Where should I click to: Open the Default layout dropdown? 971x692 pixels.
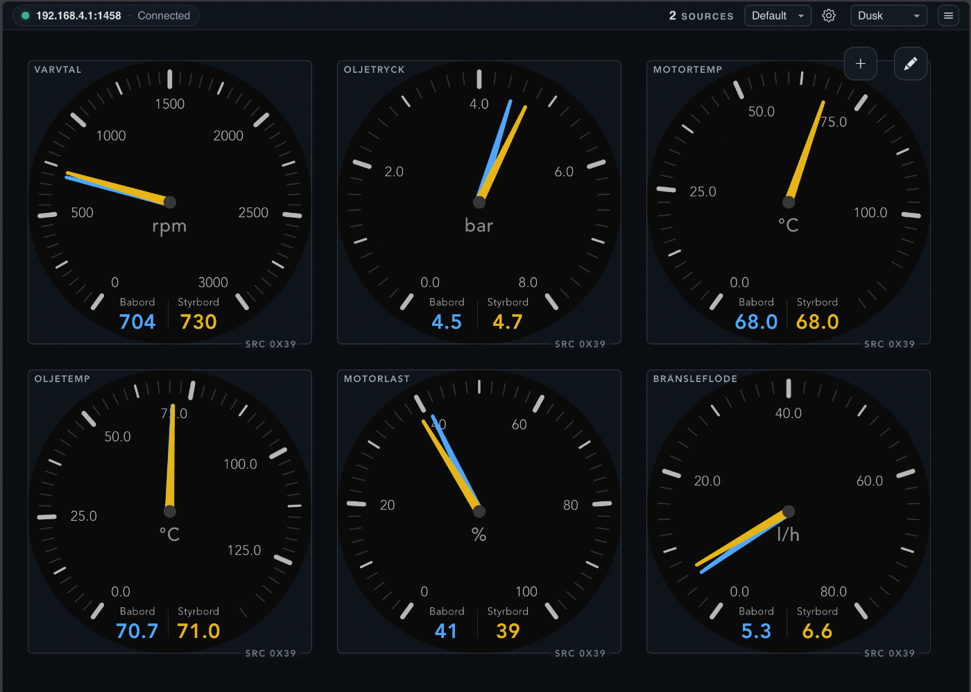click(777, 15)
